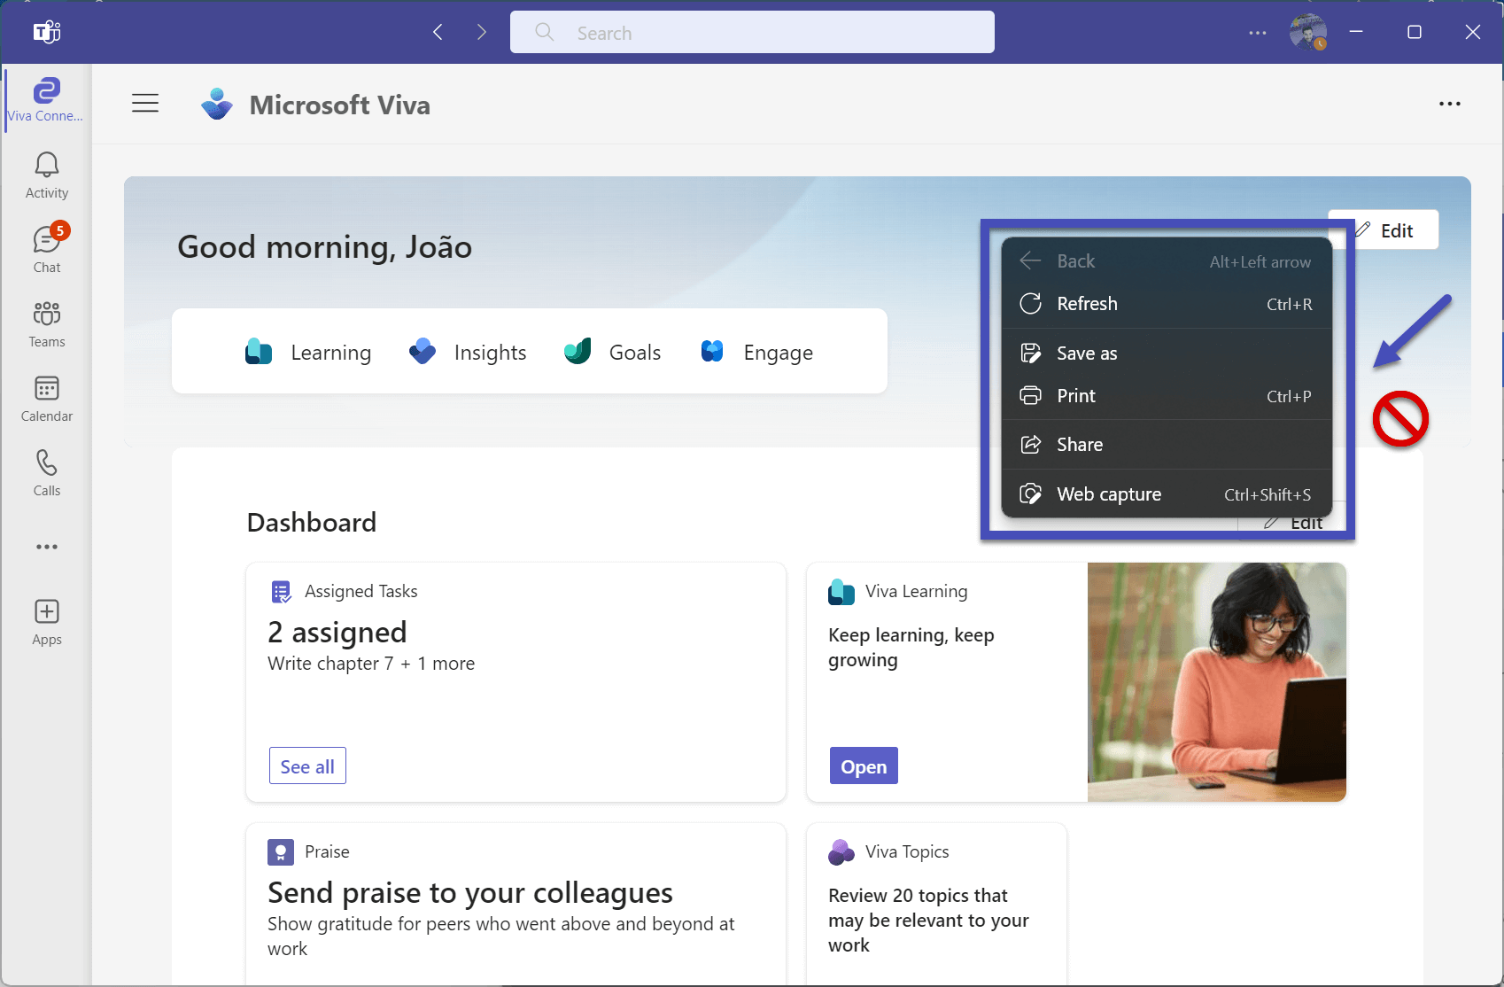Open Viva Learning via the Open button
The height and width of the screenshot is (987, 1504).
tap(863, 766)
